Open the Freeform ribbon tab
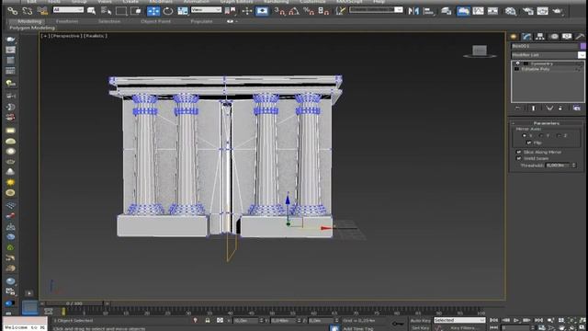 click(x=67, y=21)
